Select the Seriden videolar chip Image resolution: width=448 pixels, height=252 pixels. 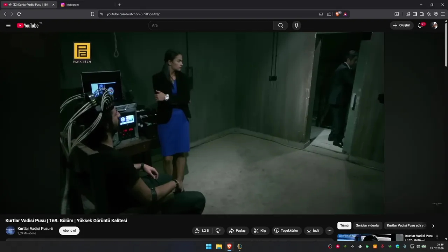[x=367, y=226]
